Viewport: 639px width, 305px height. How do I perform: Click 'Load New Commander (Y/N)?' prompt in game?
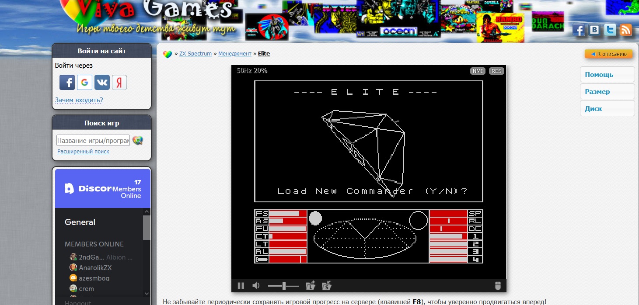(x=373, y=191)
